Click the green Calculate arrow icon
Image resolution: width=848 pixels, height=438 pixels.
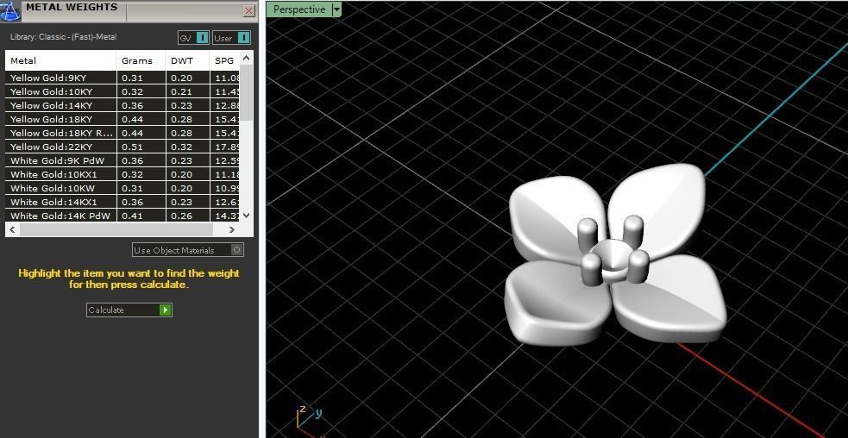[166, 310]
